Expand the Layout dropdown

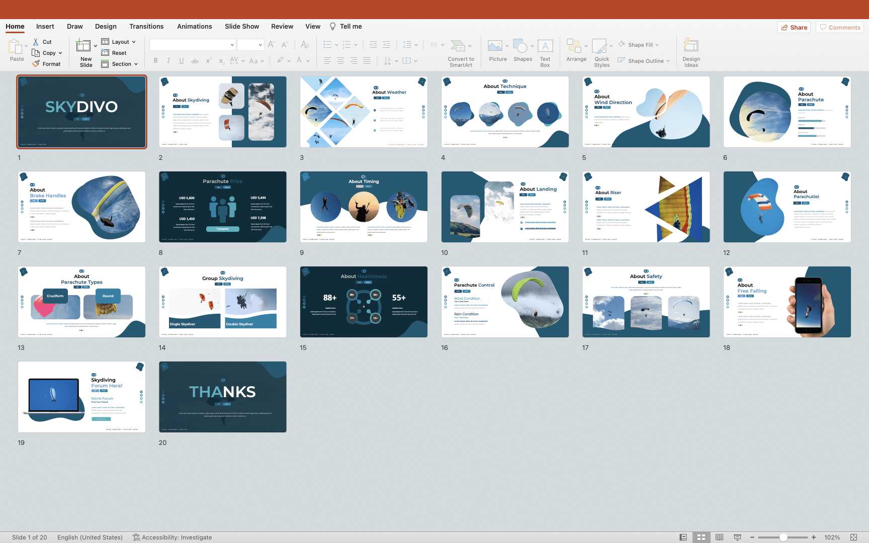click(134, 42)
